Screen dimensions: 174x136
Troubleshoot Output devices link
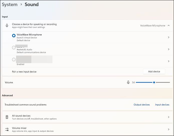pyautogui.click(x=142, y=105)
